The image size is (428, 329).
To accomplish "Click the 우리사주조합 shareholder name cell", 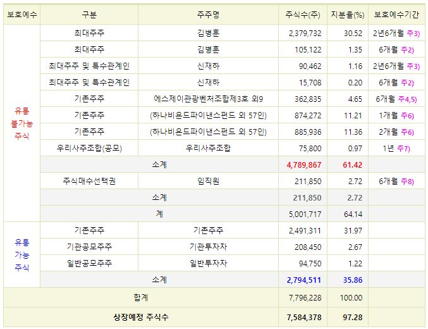I will click(208, 148).
